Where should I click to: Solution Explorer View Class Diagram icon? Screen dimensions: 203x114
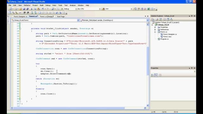point(171,19)
